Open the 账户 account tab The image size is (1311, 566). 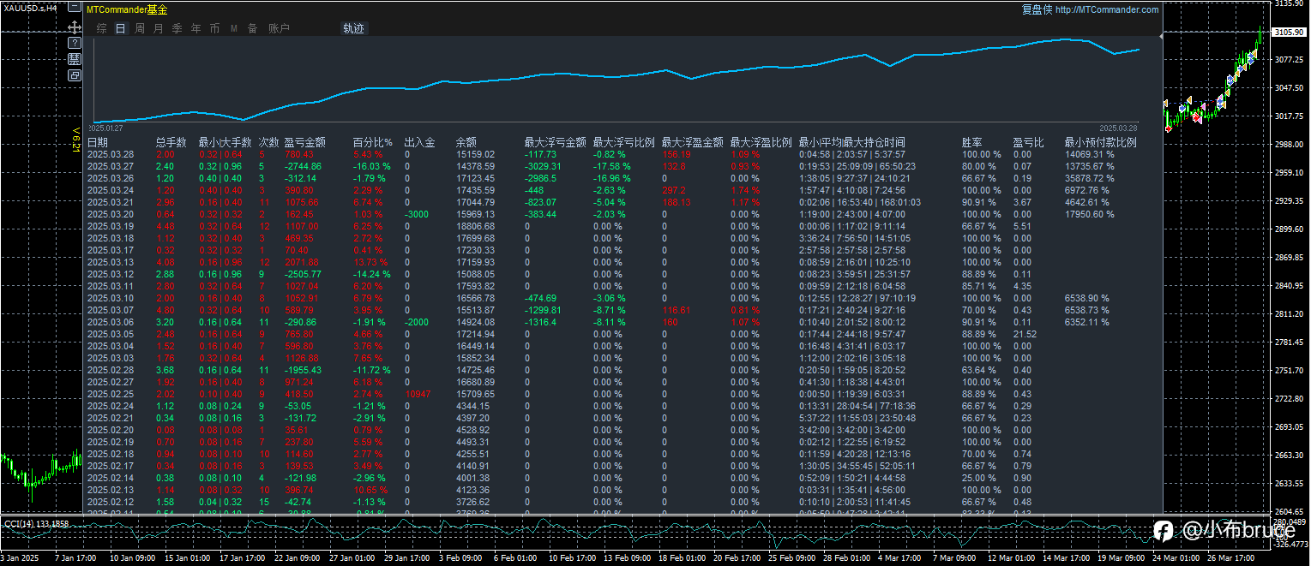pyautogui.click(x=280, y=28)
